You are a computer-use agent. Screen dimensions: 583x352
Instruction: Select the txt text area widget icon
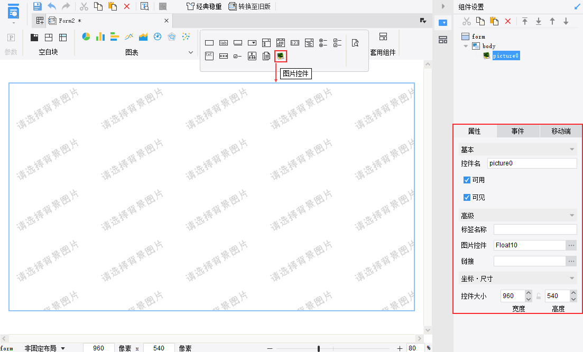(209, 56)
